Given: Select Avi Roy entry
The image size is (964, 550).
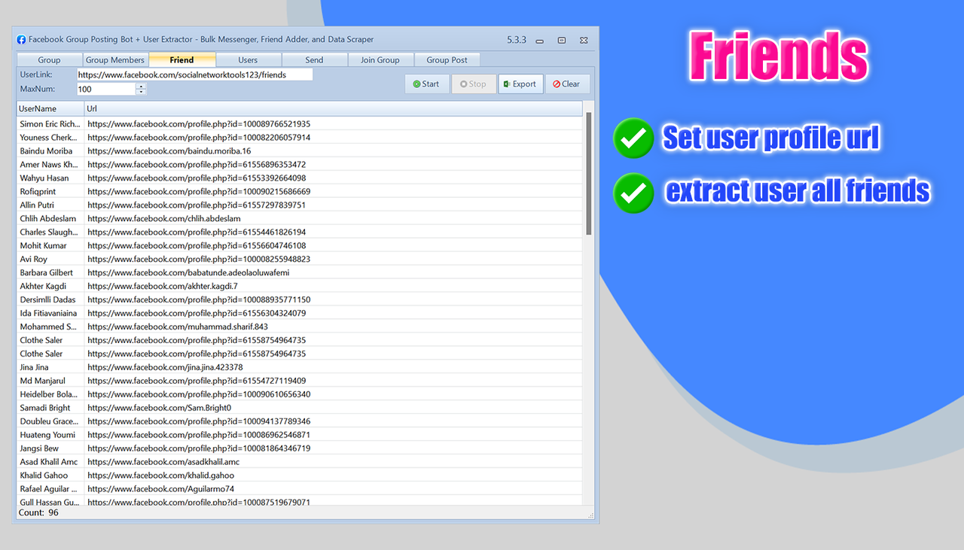Looking at the screenshot, I should pyautogui.click(x=299, y=260).
